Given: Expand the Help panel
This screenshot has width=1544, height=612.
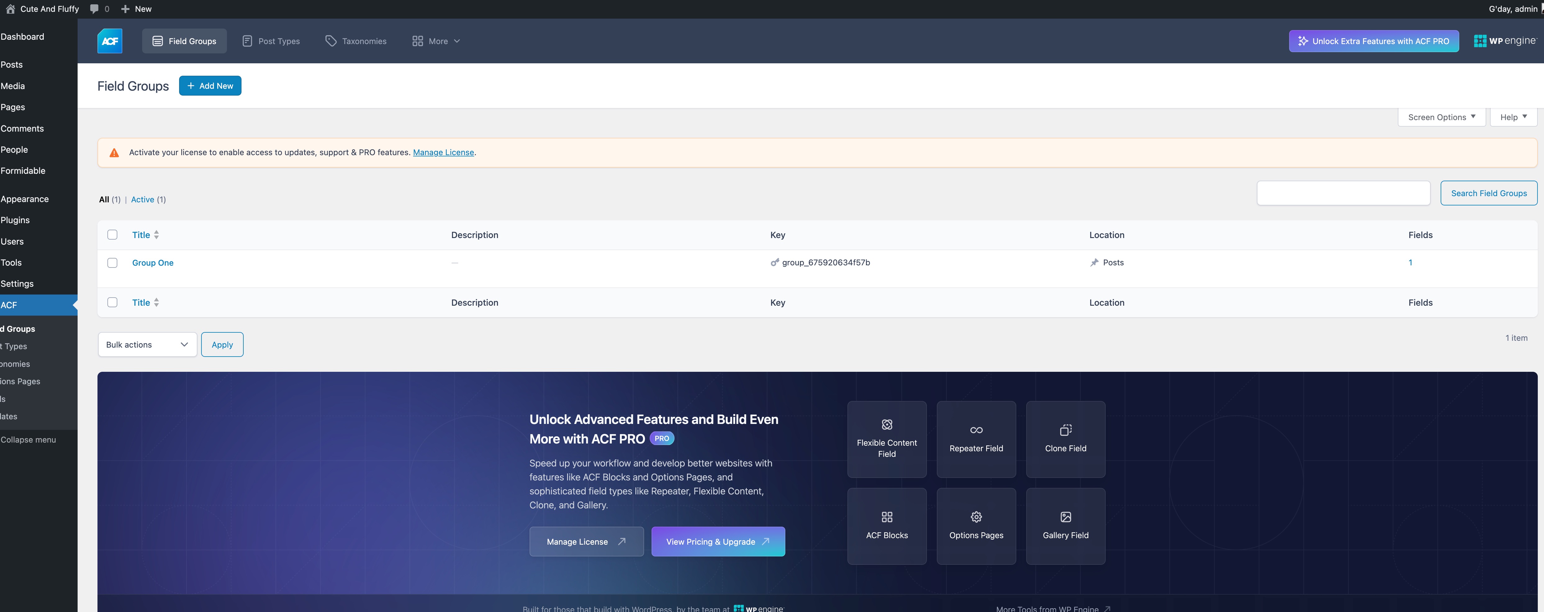Looking at the screenshot, I should point(1514,117).
